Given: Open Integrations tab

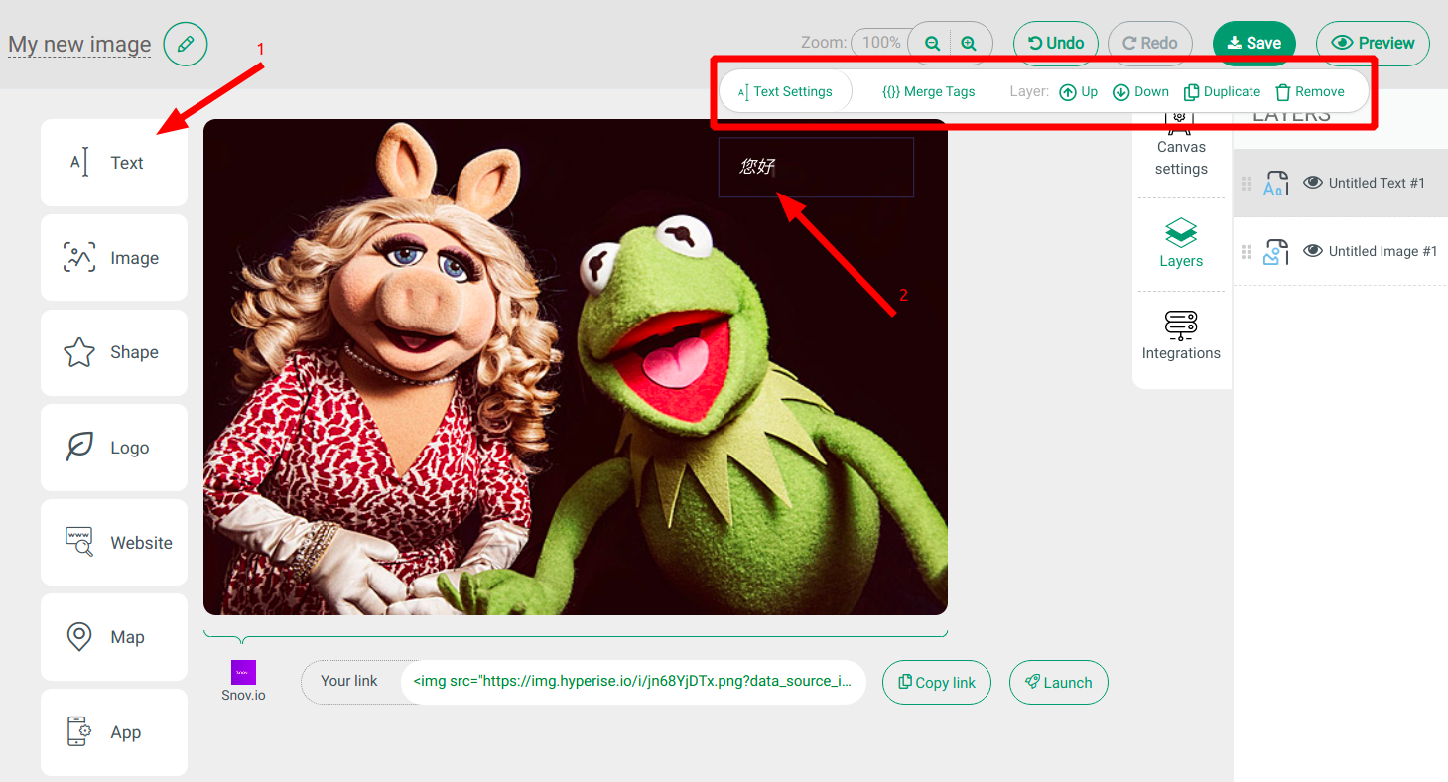Looking at the screenshot, I should [x=1181, y=335].
